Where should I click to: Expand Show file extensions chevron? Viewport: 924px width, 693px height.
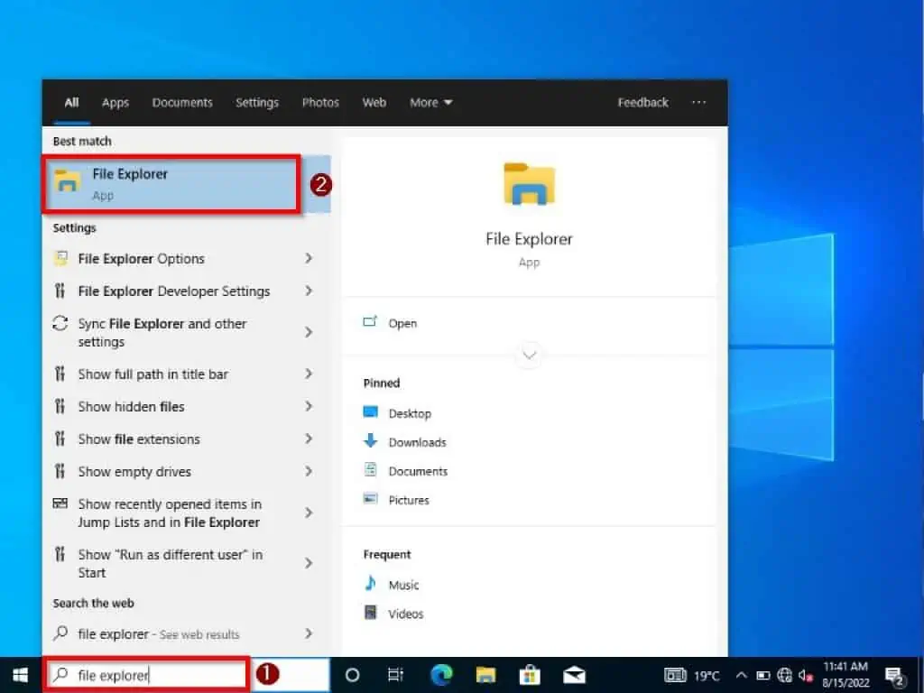point(309,439)
